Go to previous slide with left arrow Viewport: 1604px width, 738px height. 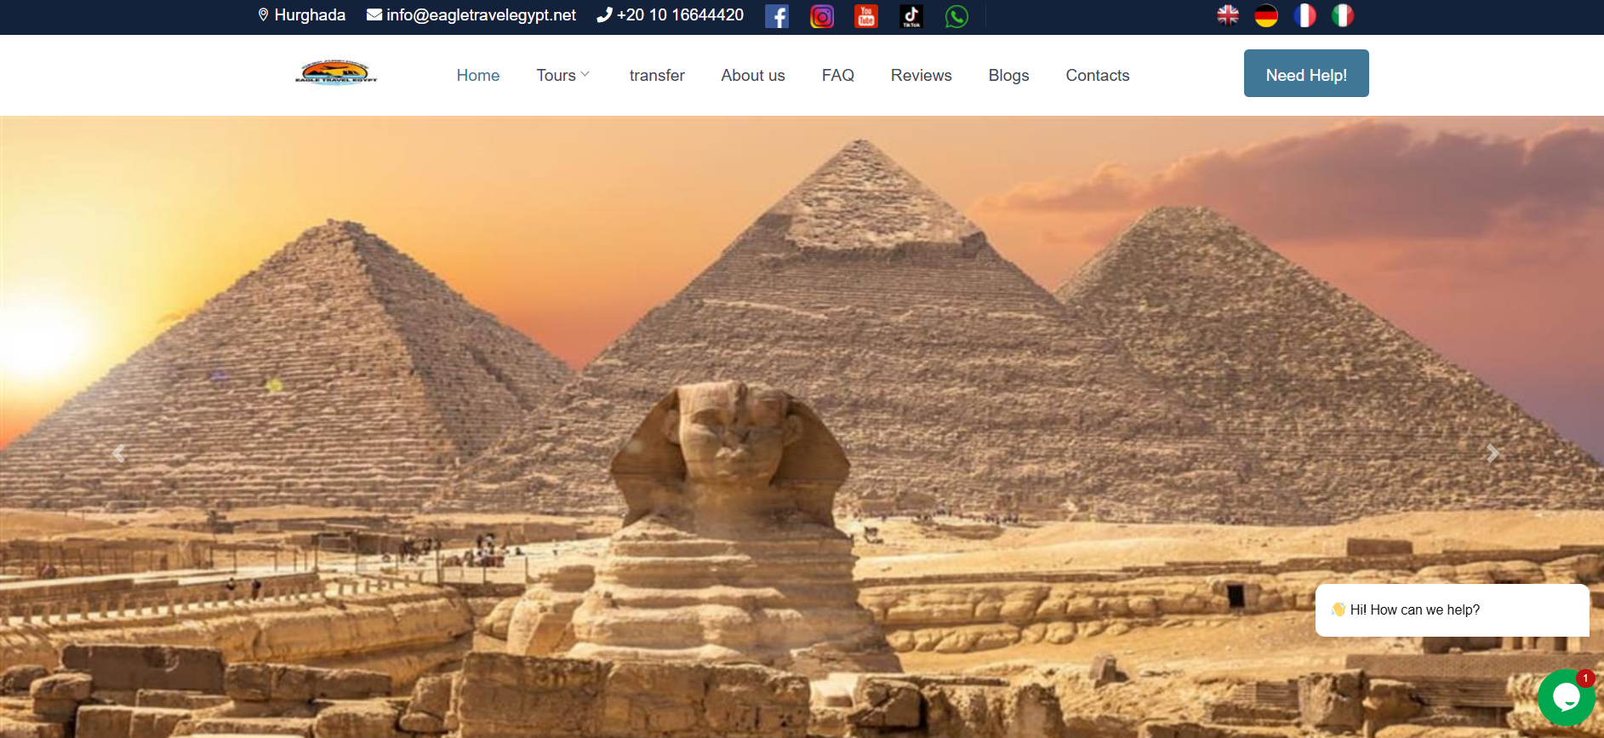[119, 454]
